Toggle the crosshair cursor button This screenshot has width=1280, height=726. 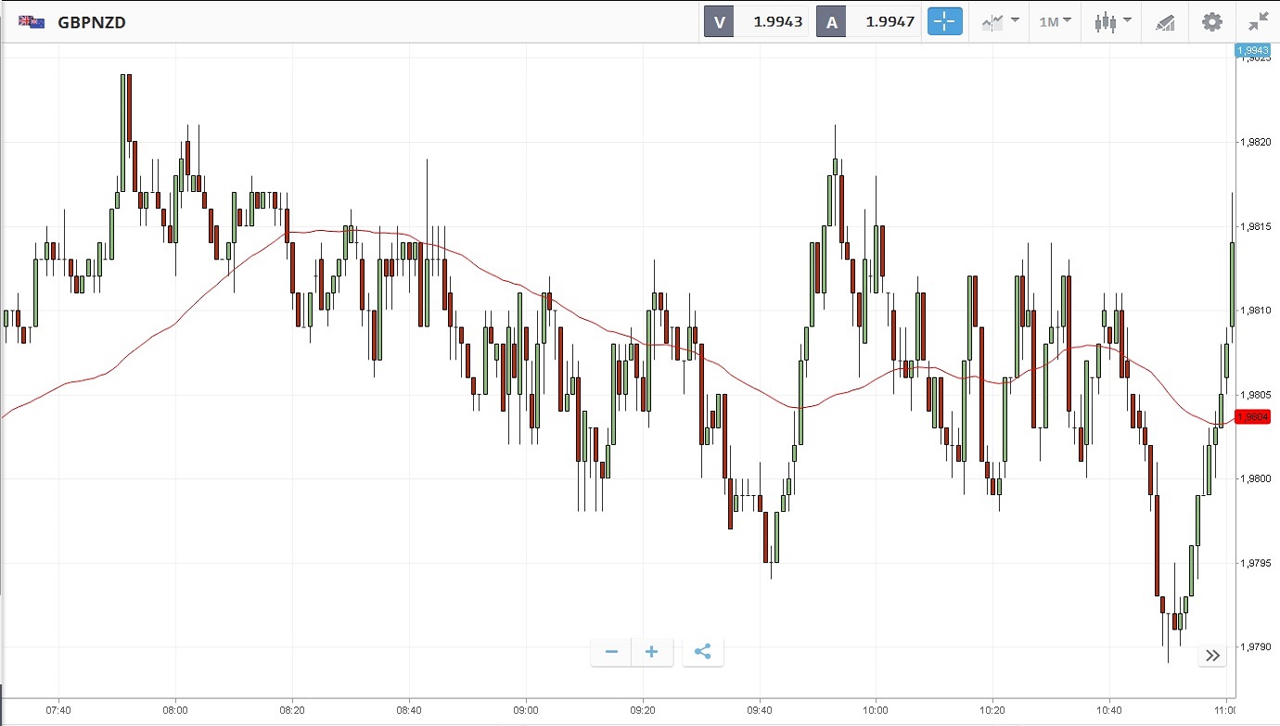(x=945, y=21)
